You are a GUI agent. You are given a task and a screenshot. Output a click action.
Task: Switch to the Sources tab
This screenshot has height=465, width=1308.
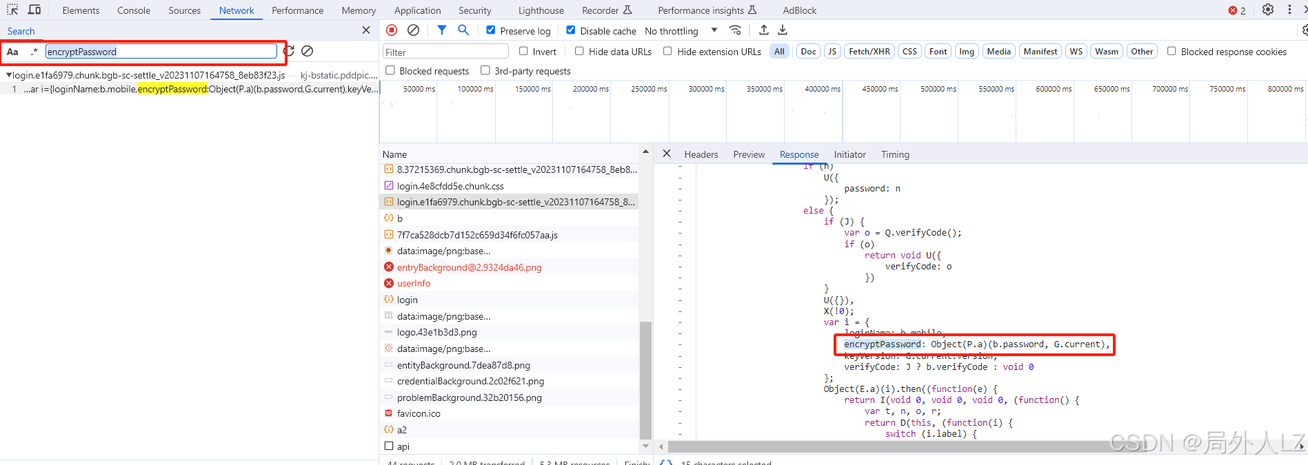click(x=185, y=10)
